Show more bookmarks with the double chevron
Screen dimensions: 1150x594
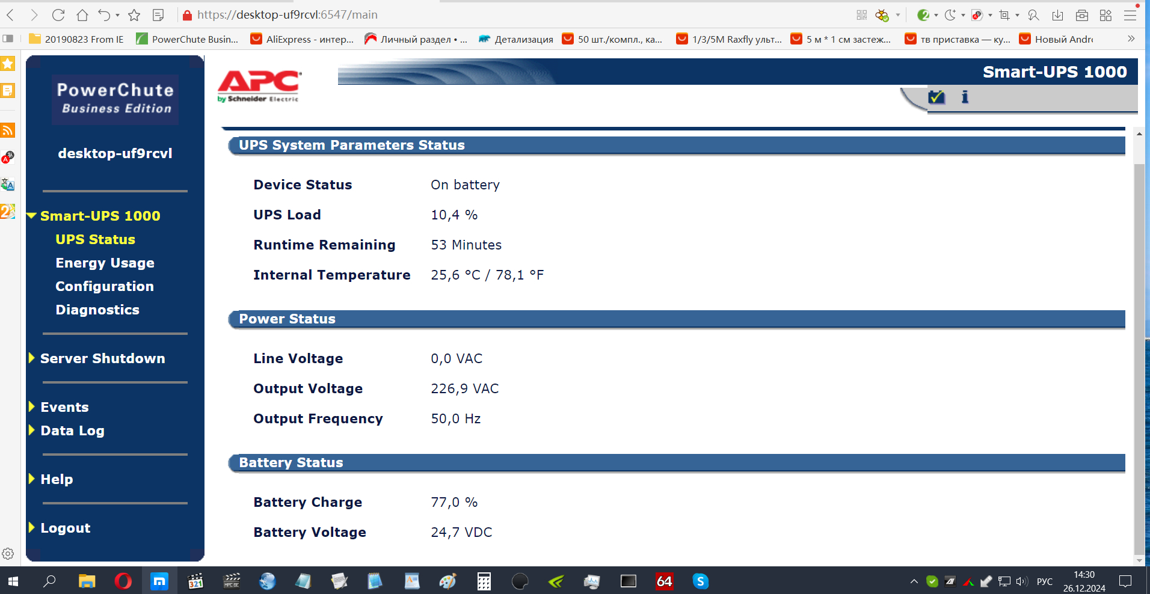[1131, 39]
